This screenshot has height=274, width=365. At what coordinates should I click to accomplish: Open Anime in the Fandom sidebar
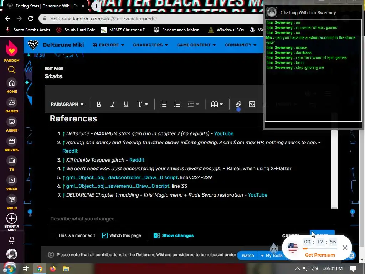click(12, 125)
